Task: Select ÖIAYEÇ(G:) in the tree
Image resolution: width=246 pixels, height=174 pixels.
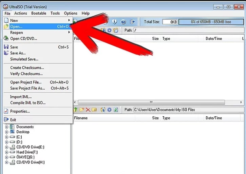Action: [25, 157]
